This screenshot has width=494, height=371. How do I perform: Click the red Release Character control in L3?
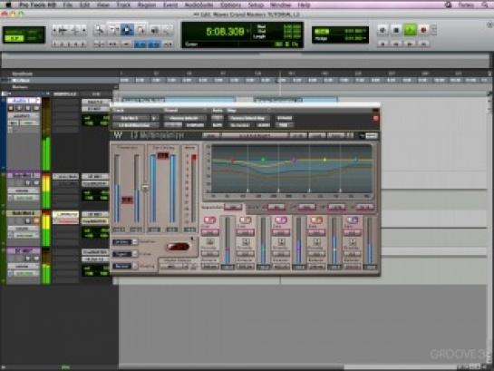pyautogui.click(x=178, y=247)
